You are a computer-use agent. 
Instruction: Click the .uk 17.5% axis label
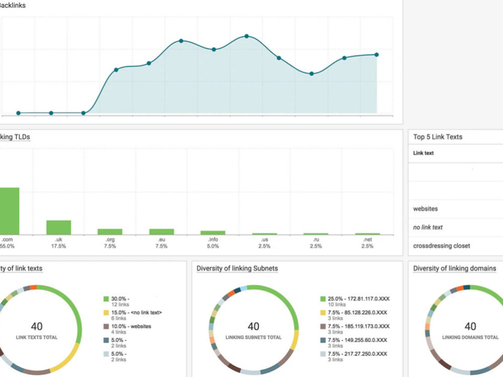point(59,243)
